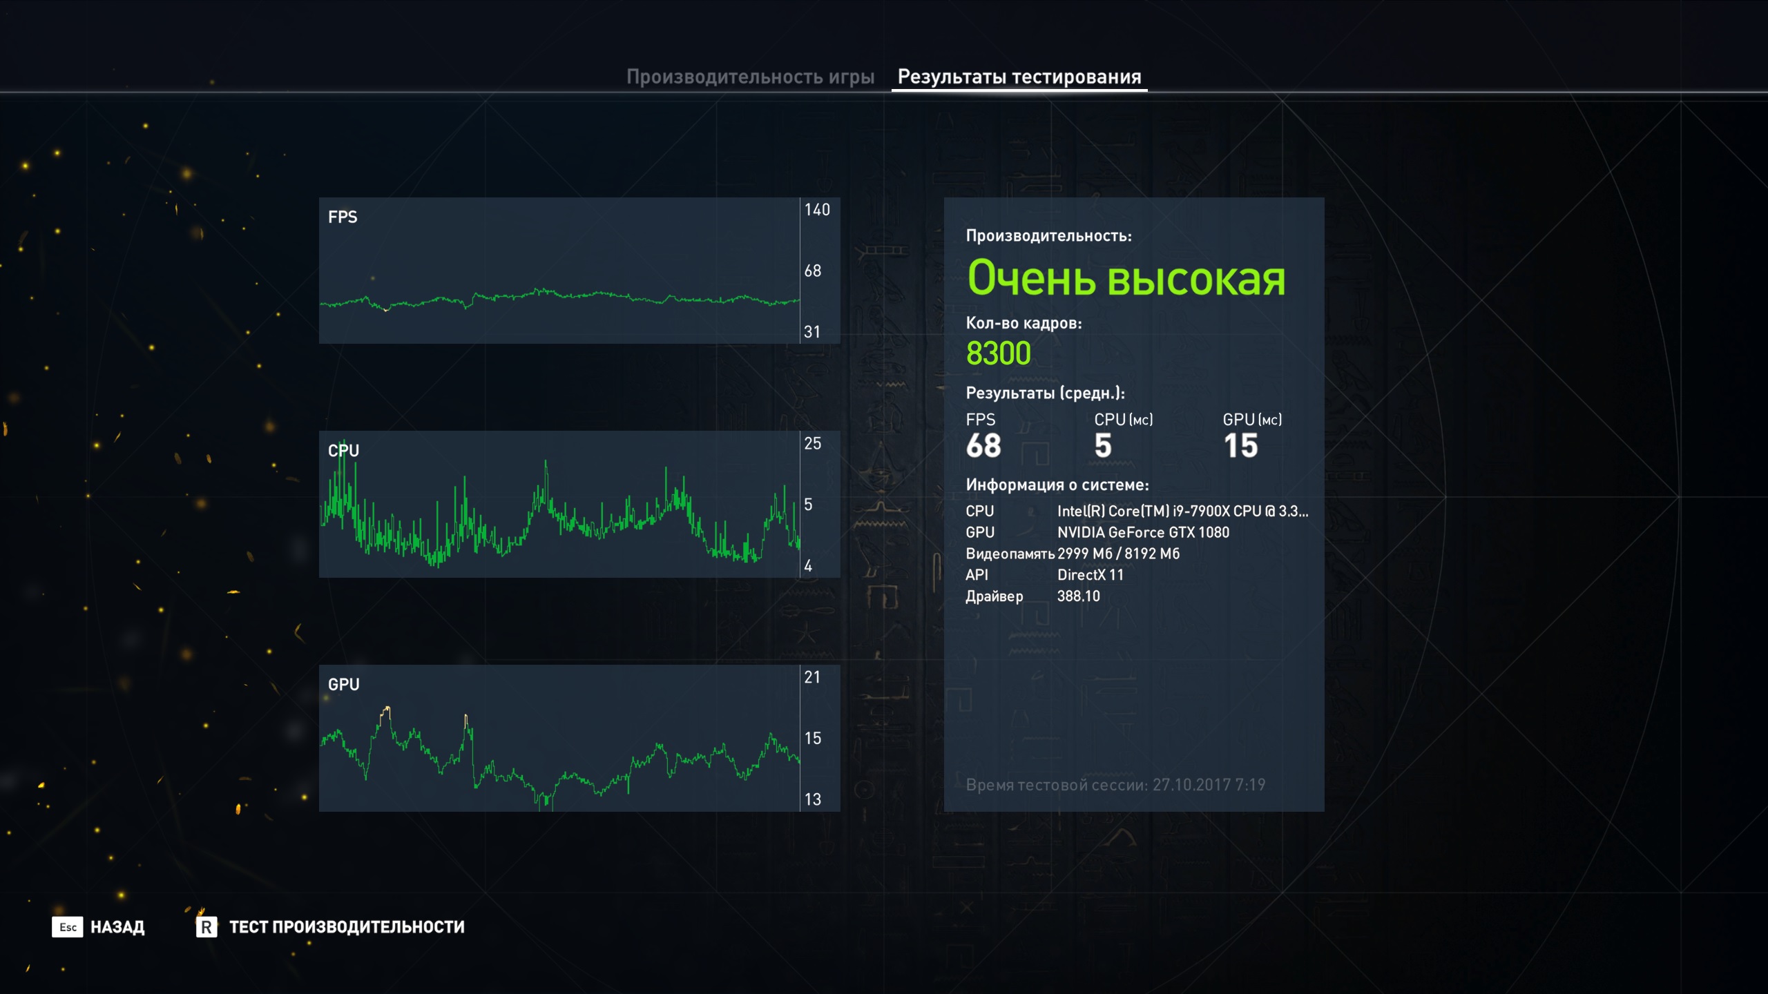Click the Intel Core i9-7900X CPU entry
The width and height of the screenshot is (1768, 994).
coord(1182,511)
